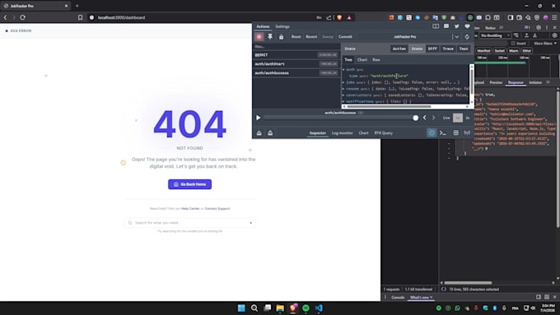Click the action timeline slider handle
Screen dimensions: 560x315
tap(415, 118)
